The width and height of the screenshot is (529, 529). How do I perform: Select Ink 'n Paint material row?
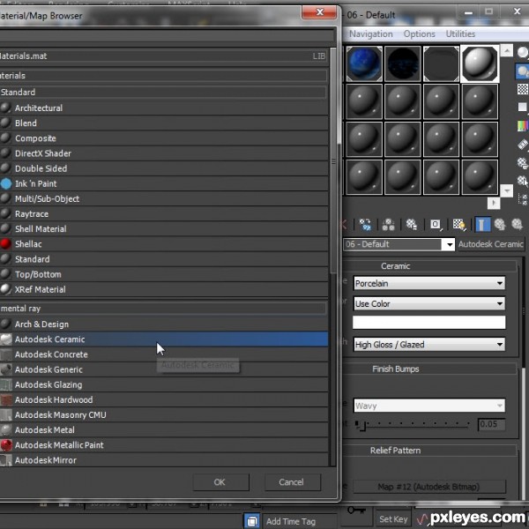click(164, 184)
